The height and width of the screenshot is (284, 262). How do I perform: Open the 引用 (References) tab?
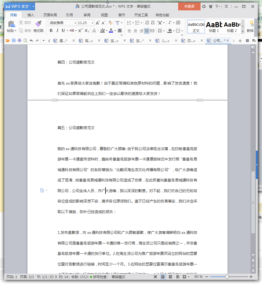[x=70, y=15]
